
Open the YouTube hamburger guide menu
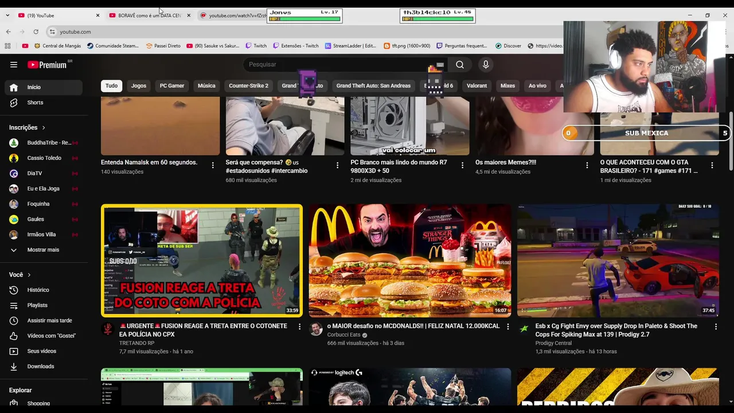(x=14, y=65)
